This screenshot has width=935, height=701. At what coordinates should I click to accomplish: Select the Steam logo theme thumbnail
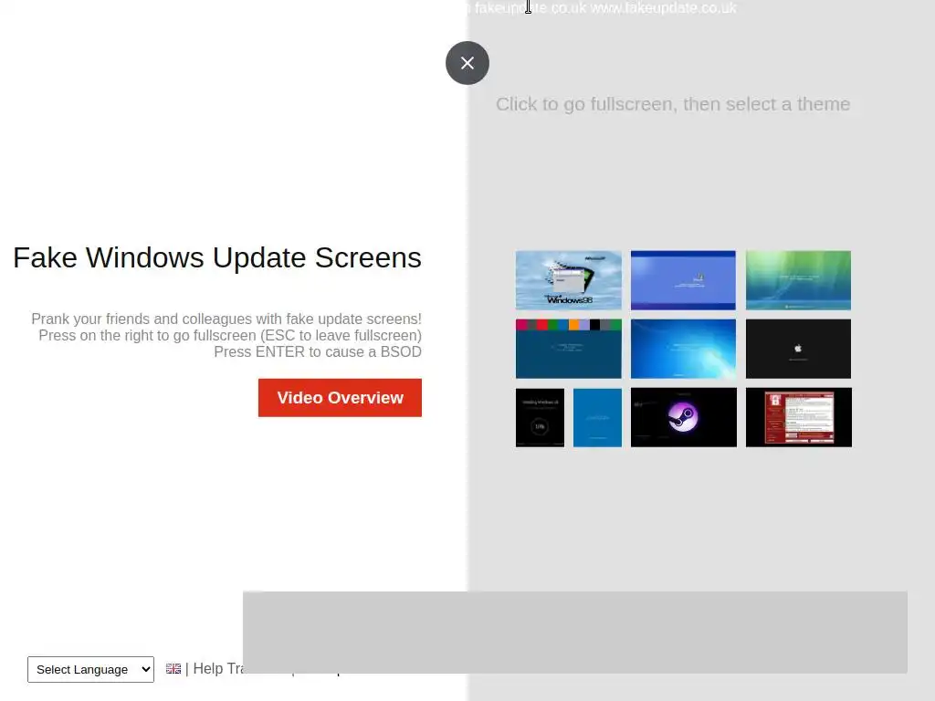click(683, 417)
